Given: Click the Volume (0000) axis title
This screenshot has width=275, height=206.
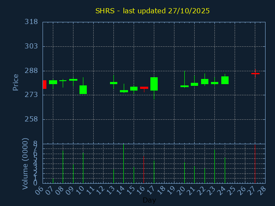Looking at the screenshot, I should (25, 163).
